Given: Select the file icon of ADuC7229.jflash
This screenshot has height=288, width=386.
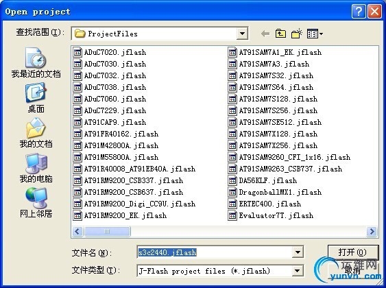Looking at the screenshot, I should pyautogui.click(x=77, y=110).
